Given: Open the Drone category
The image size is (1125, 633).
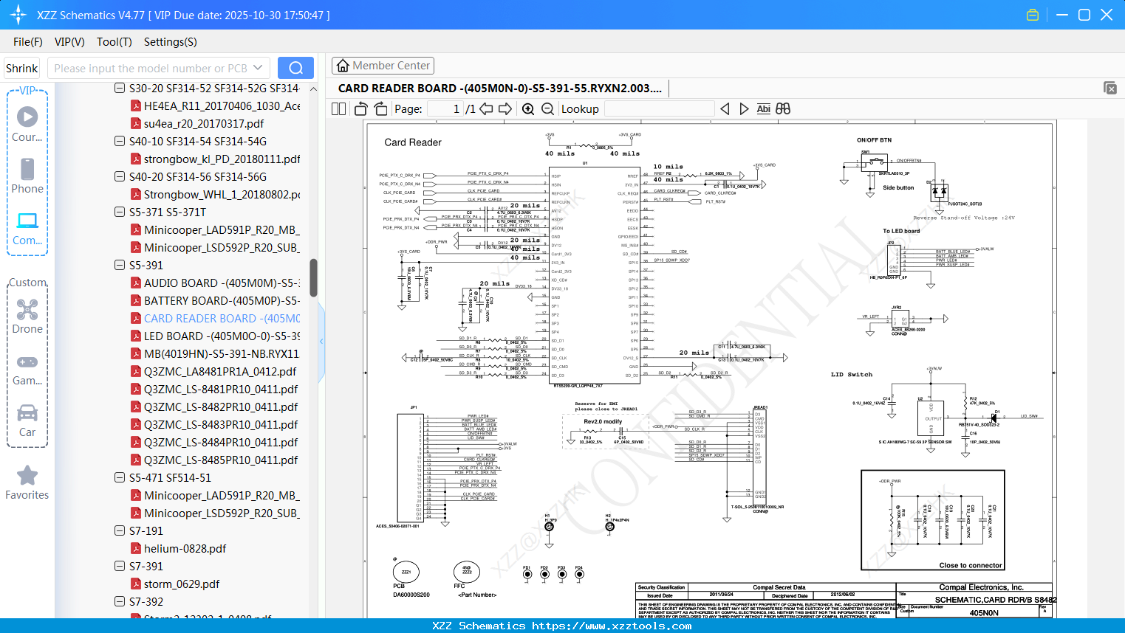Looking at the screenshot, I should [x=27, y=316].
